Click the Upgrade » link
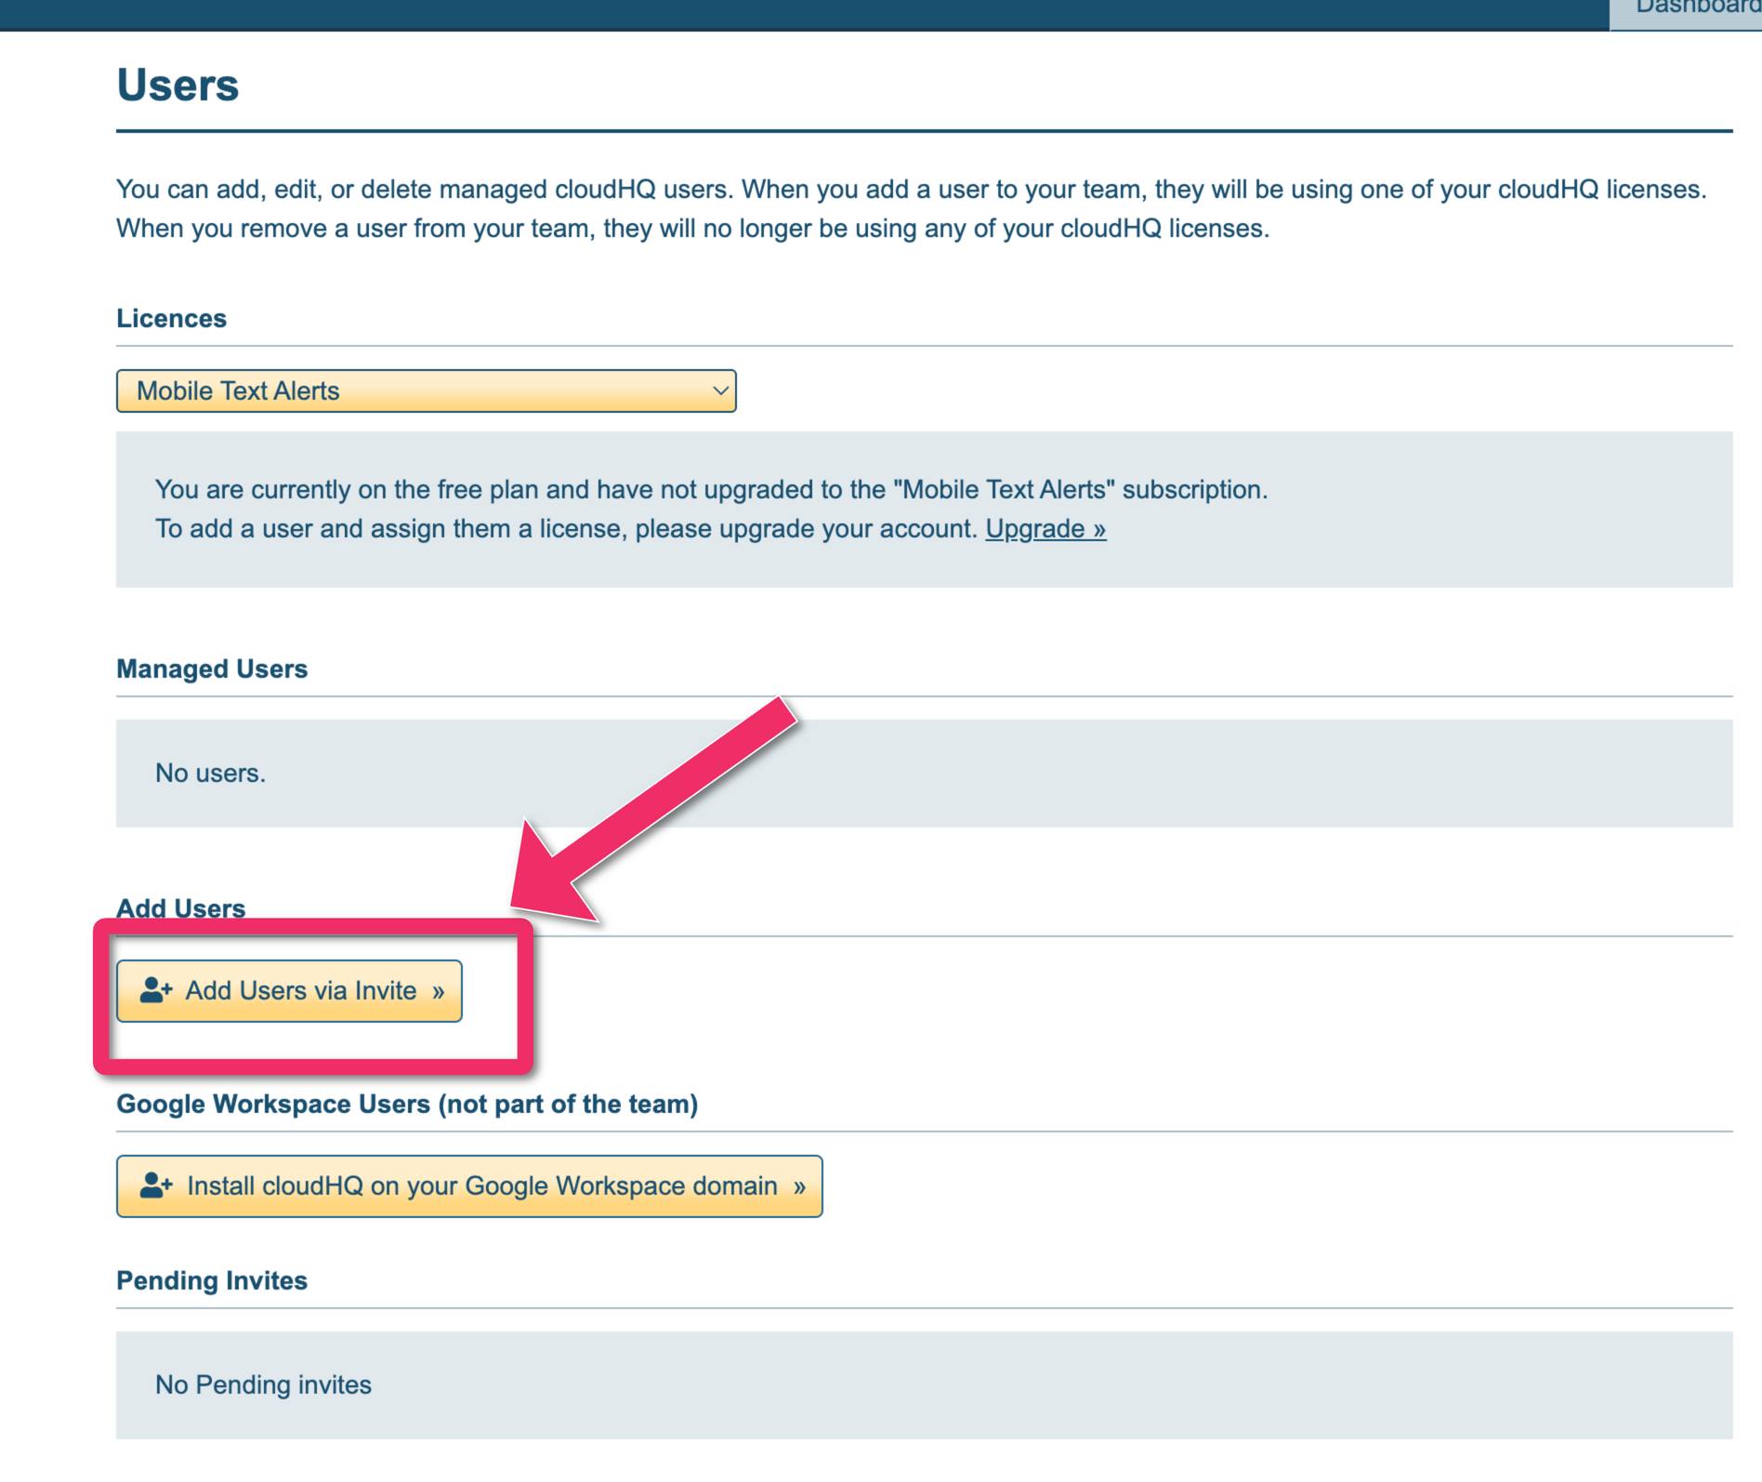 tap(1045, 528)
